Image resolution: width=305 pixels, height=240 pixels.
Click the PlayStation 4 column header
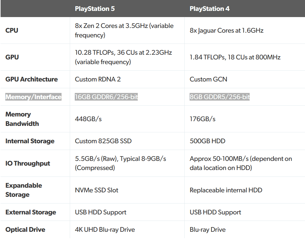pos(210,9)
